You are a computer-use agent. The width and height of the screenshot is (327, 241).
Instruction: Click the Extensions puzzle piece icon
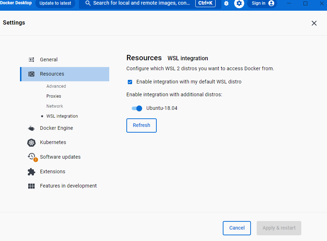click(31, 171)
